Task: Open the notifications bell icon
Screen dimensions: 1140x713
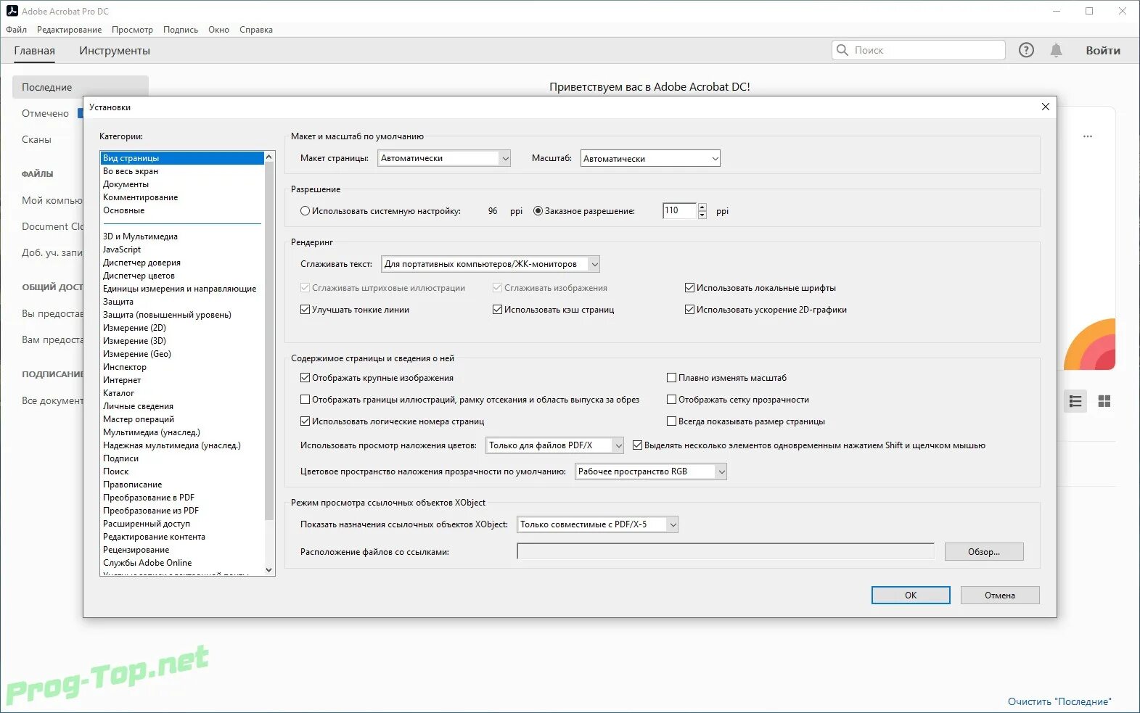Action: point(1056,50)
